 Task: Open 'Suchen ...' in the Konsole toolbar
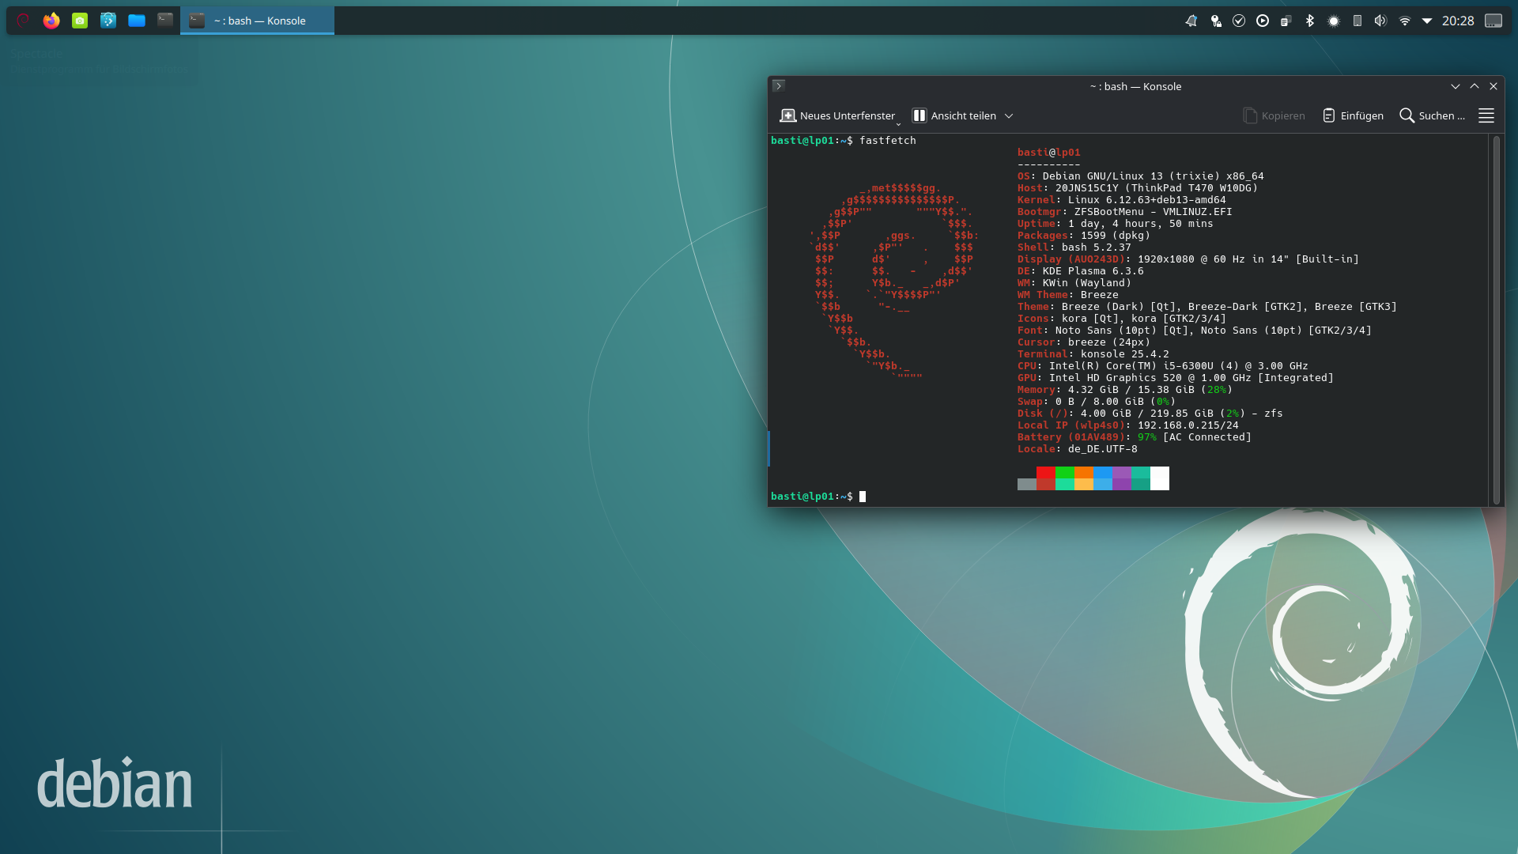1432,115
